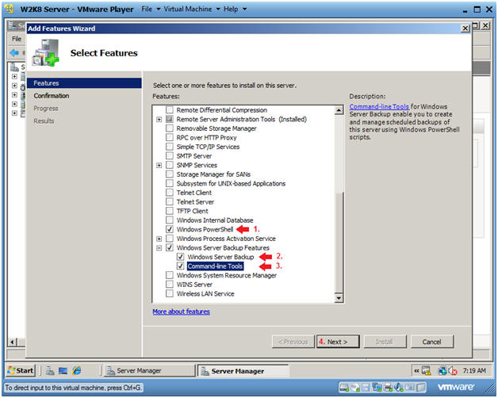This screenshot has height=398, width=498.
Task: Select the Command-line Tools list item
Action: (216, 266)
